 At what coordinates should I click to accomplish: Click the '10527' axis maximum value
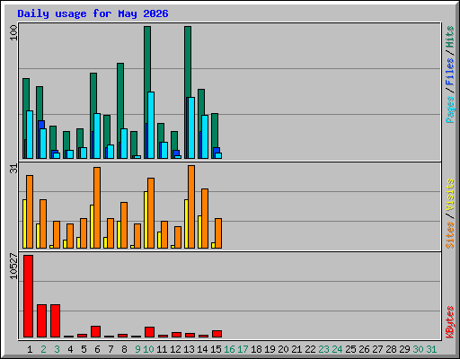tap(13, 266)
